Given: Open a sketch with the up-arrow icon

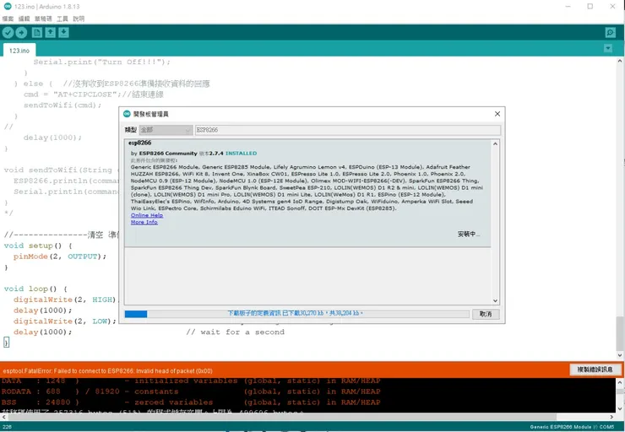Looking at the screenshot, I should [50, 33].
